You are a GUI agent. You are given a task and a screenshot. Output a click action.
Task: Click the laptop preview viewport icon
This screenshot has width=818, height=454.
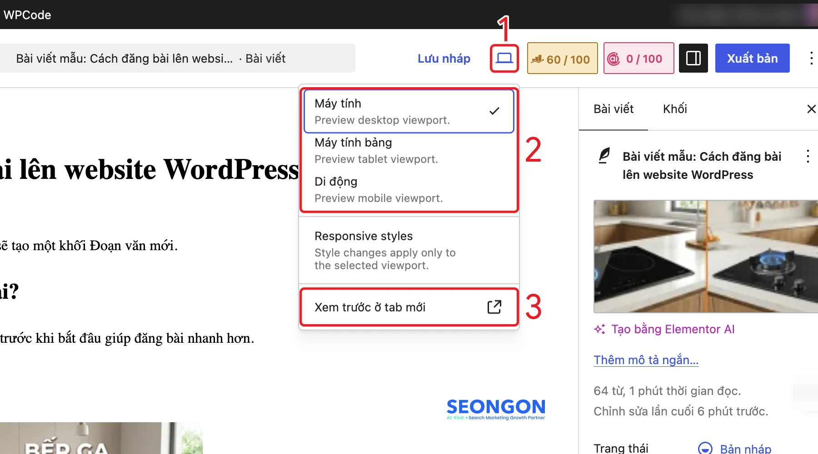pyautogui.click(x=504, y=58)
